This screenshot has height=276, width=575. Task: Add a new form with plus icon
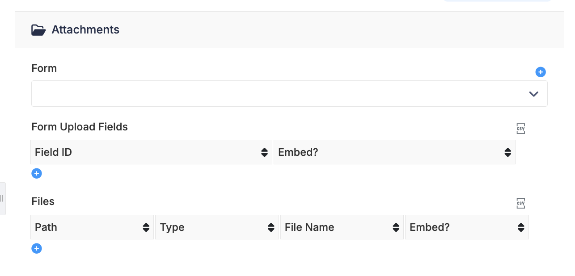pyautogui.click(x=541, y=72)
